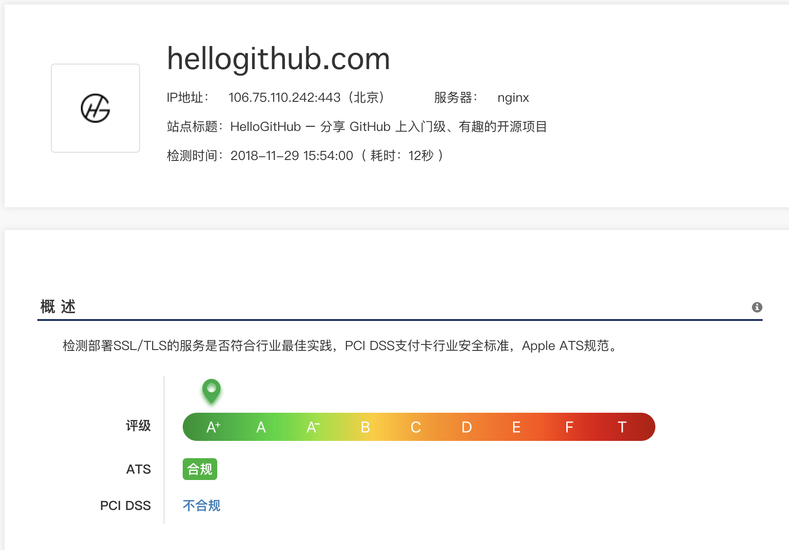Image resolution: width=789 pixels, height=550 pixels.
Task: Click the E grade on rating bar
Action: (516, 427)
